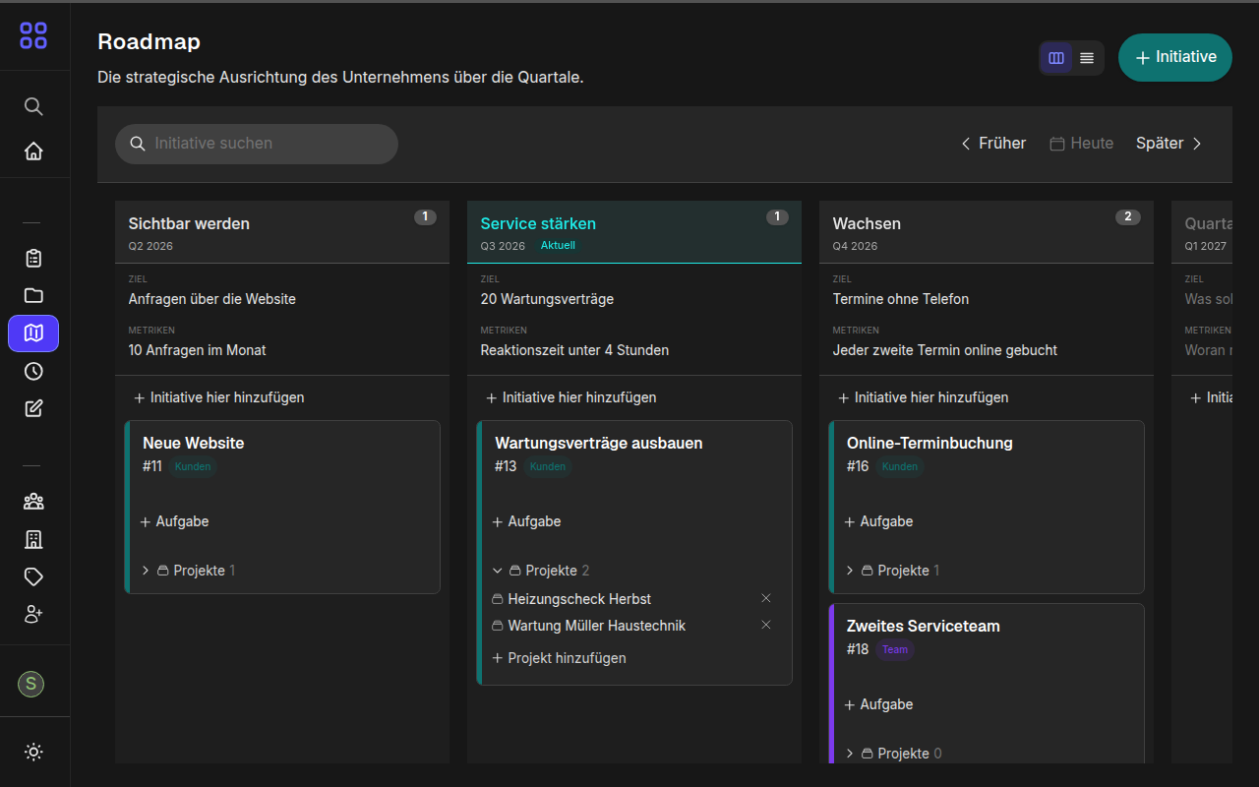The image size is (1259, 787).
Task: Open the clock time tracking icon
Action: click(x=33, y=371)
